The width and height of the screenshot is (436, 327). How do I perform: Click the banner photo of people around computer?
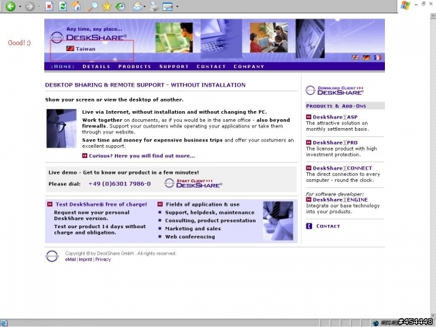[x=269, y=37]
